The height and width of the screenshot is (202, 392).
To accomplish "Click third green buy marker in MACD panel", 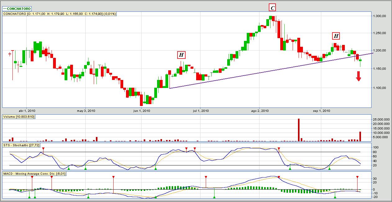I will click(88, 197).
